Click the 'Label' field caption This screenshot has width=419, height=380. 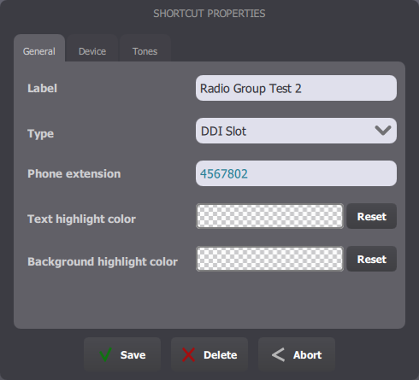(42, 88)
